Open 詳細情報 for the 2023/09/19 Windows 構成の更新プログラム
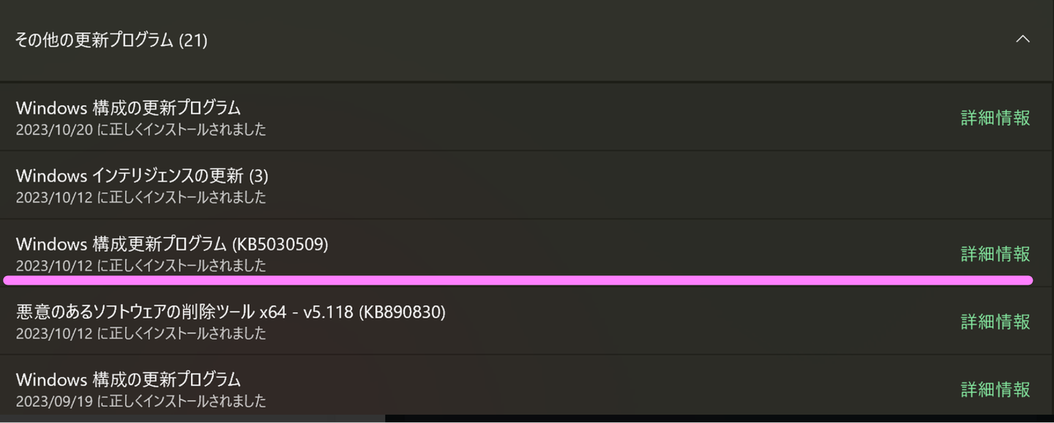The image size is (1054, 423). click(995, 389)
